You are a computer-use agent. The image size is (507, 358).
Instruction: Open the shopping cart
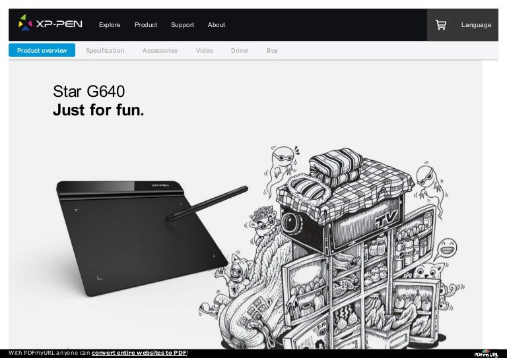coord(441,25)
